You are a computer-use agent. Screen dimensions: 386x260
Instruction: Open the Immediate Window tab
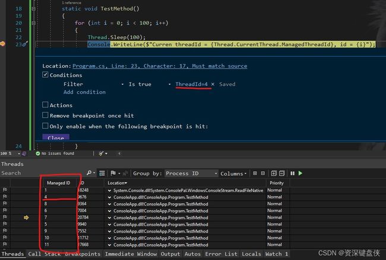pyautogui.click(x=131, y=254)
